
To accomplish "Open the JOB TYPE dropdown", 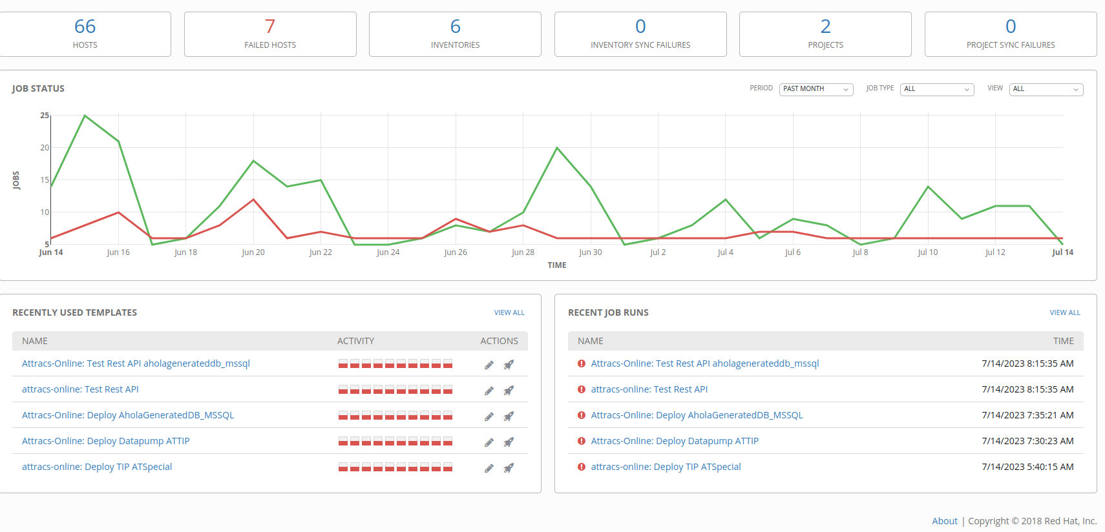I will (x=937, y=89).
